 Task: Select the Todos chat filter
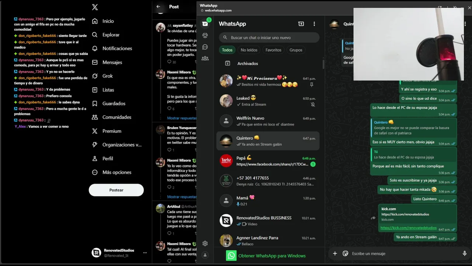click(227, 50)
